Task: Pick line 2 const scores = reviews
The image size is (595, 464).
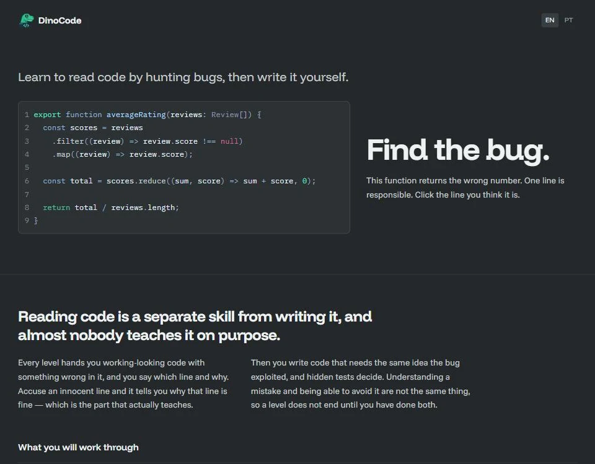Action: pyautogui.click(x=183, y=128)
